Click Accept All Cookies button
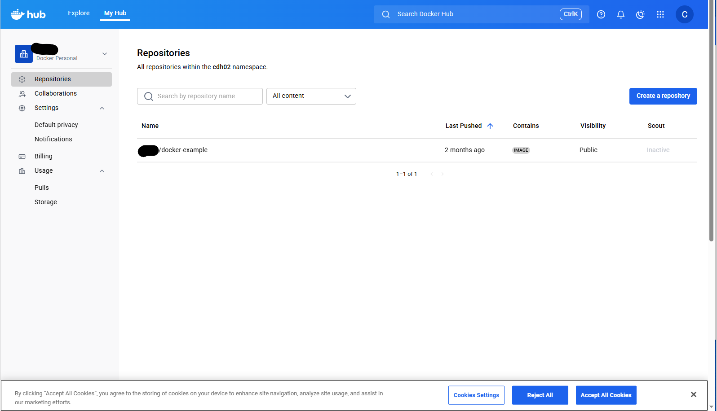 point(606,395)
